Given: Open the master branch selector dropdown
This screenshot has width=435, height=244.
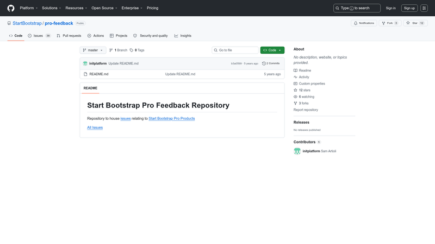Looking at the screenshot, I should tap(93, 50).
